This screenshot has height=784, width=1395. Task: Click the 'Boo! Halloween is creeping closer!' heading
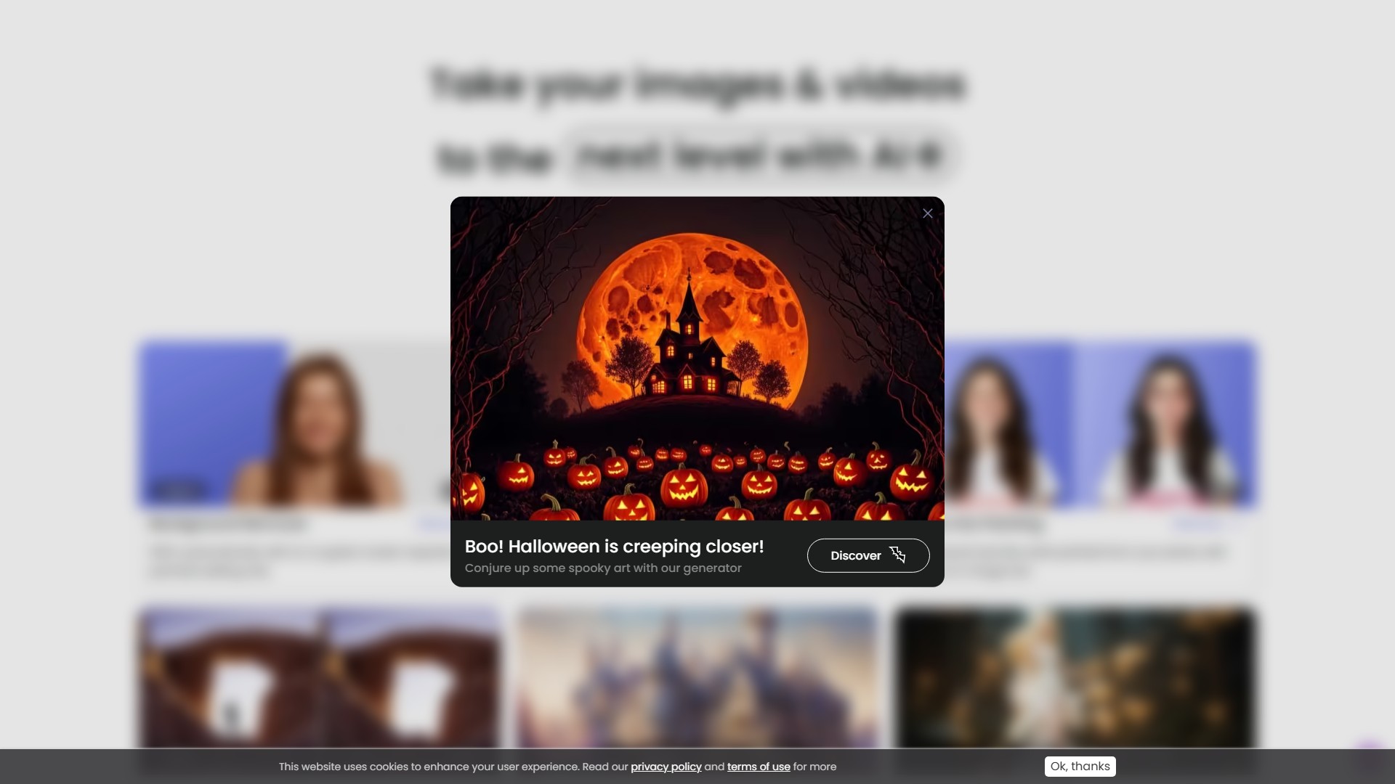coord(614,547)
